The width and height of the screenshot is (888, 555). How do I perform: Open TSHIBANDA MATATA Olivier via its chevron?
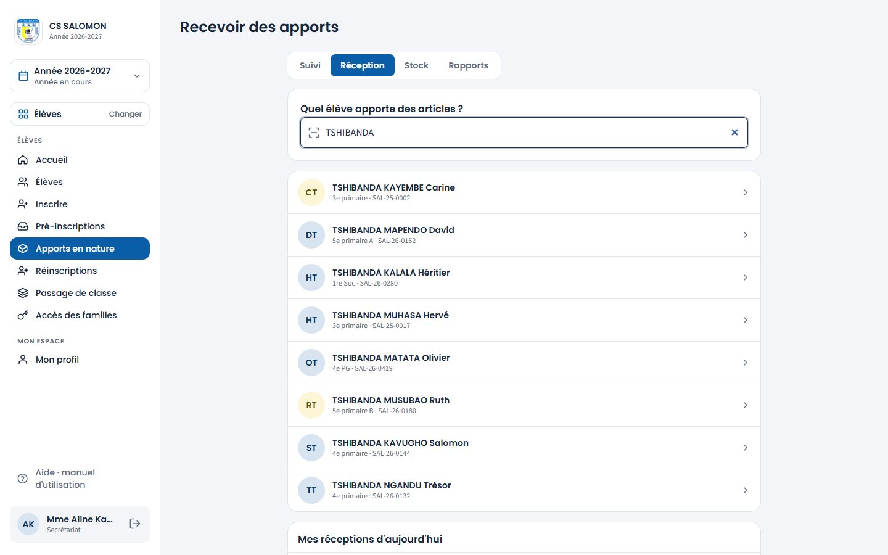pyautogui.click(x=746, y=363)
